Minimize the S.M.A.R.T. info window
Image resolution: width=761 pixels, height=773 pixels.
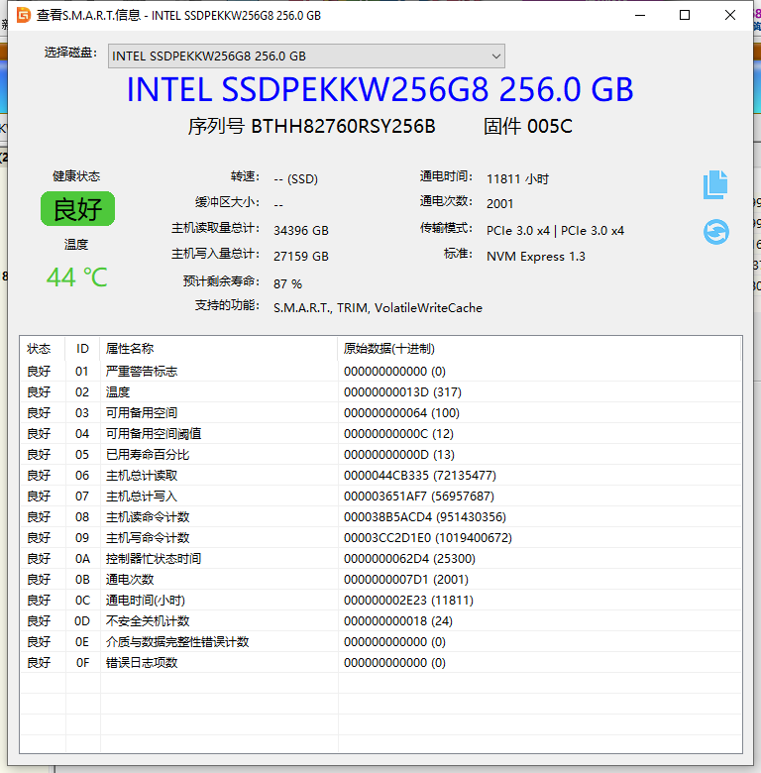point(640,15)
